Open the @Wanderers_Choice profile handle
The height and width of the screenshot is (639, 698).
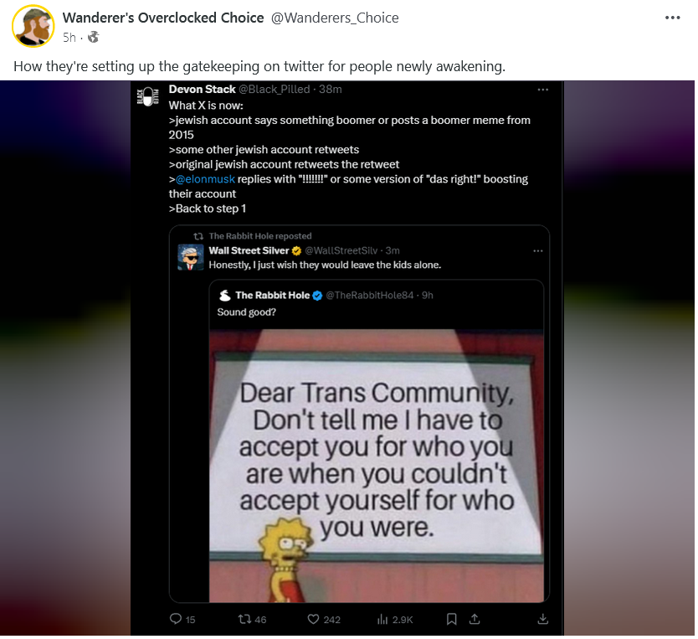tap(335, 18)
